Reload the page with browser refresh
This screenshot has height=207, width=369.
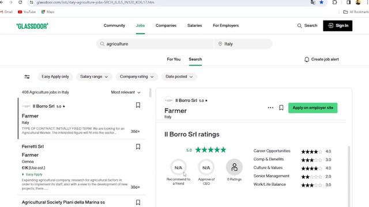coord(20,2)
